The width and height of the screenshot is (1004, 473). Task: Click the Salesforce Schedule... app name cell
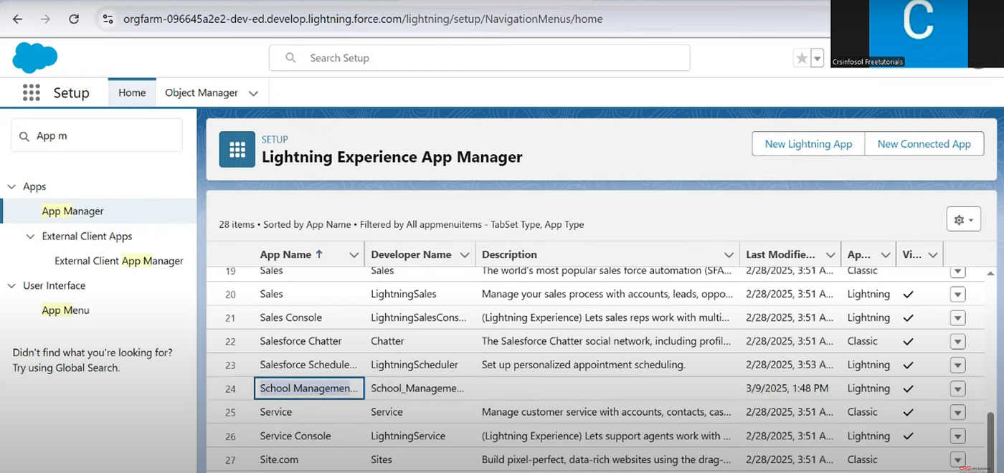pos(308,365)
